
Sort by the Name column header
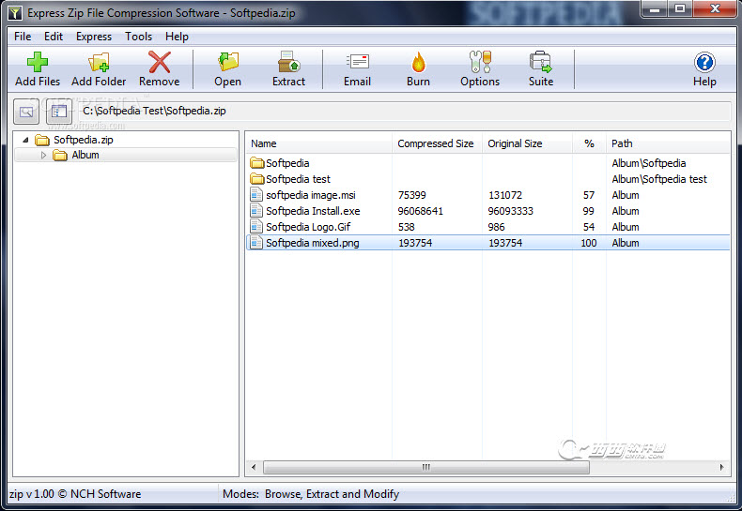(318, 143)
